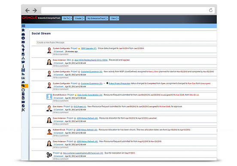Image resolution: width=237 pixels, height=166 pixels.
Task: Toggle the star beside NV2 Project link
Action: point(72,107)
